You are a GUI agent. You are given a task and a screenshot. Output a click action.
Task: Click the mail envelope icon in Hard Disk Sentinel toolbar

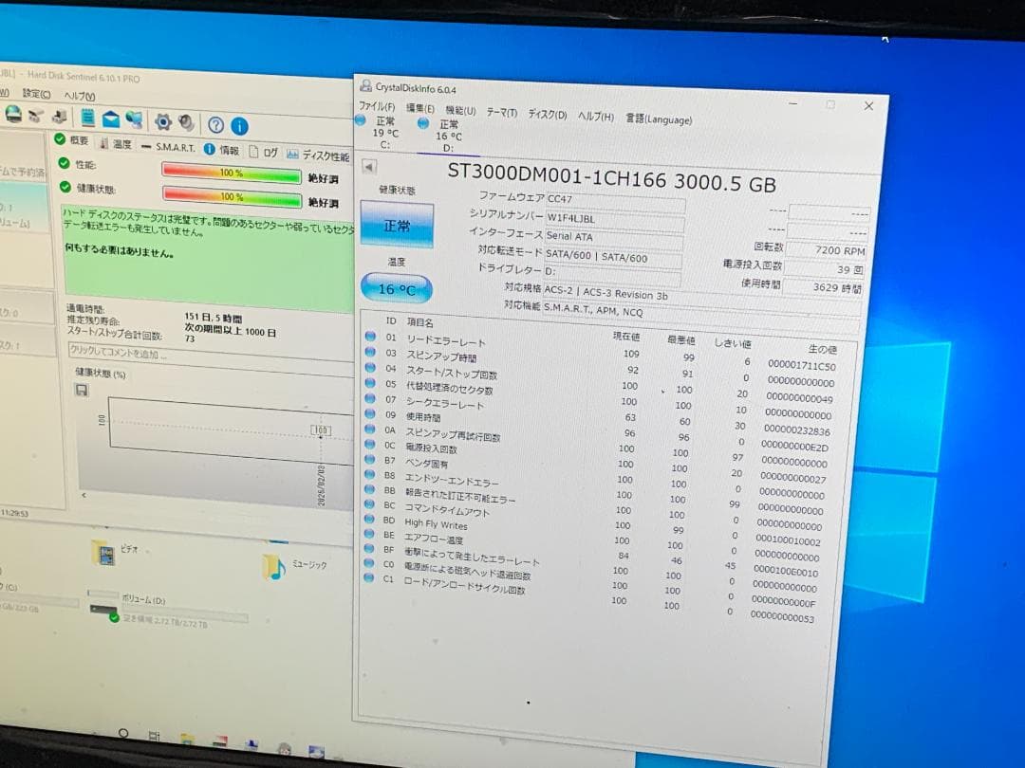(x=111, y=119)
